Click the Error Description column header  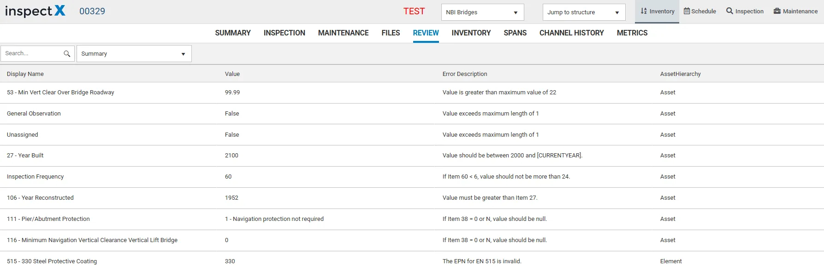(465, 74)
